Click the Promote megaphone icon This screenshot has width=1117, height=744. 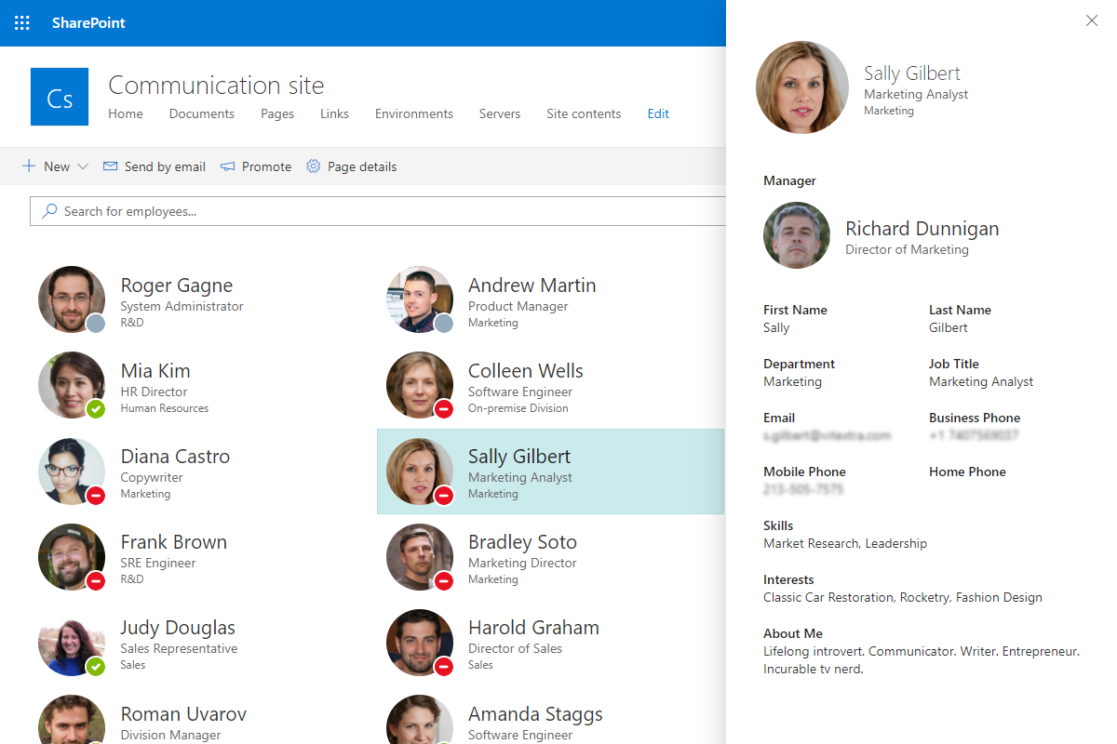tap(226, 166)
